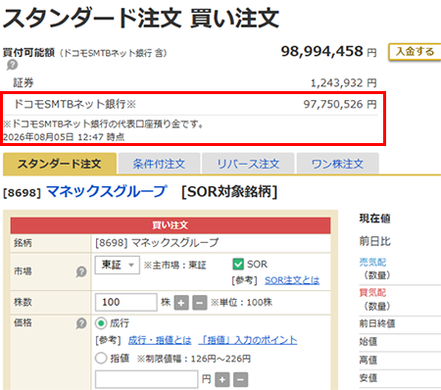Select the 指値 radio button
441x390 pixels.
[101, 358]
